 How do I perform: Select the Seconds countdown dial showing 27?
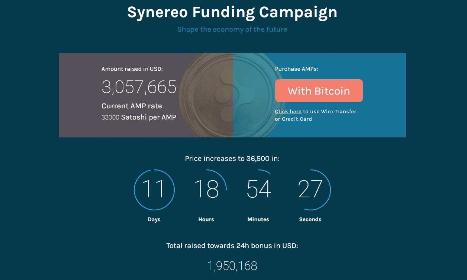pyautogui.click(x=310, y=190)
